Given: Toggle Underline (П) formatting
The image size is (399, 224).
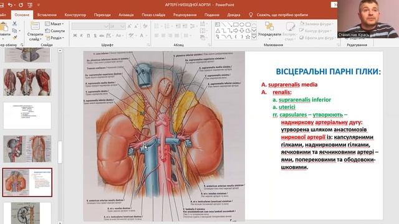Looking at the screenshot, I should pos(89,35).
